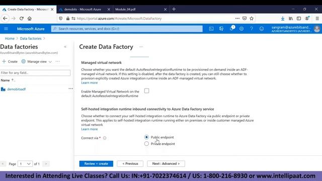Select the Private endpoint option
322x181 pixels.
click(x=146, y=144)
